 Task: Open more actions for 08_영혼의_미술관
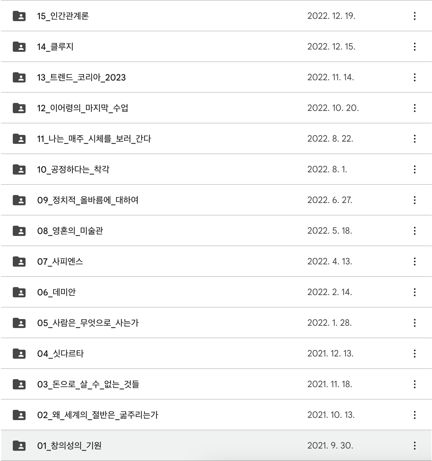(414, 231)
